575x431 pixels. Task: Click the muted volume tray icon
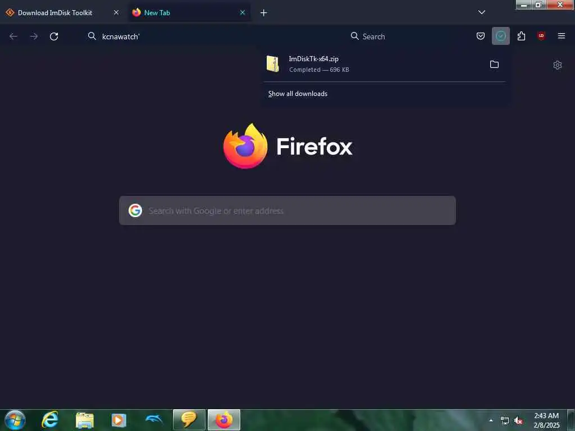coord(518,421)
